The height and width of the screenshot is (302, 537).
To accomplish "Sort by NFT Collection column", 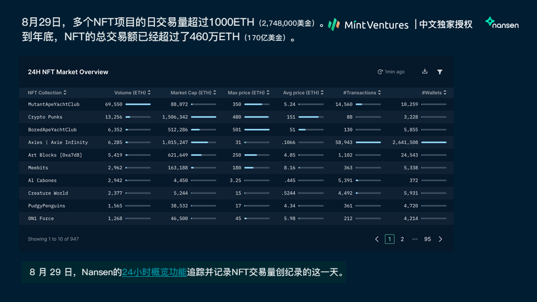I will tap(47, 93).
